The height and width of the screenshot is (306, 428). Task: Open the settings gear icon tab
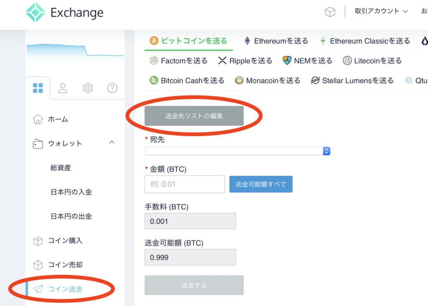(x=87, y=88)
